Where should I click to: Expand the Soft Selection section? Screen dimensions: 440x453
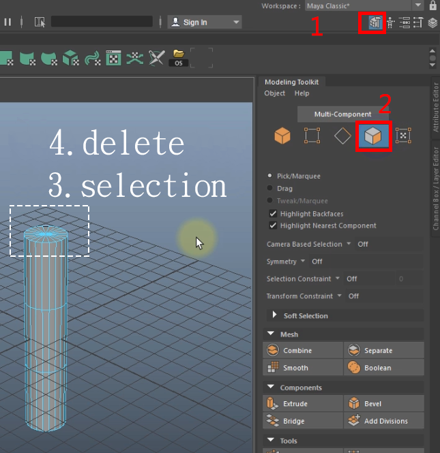[275, 315]
